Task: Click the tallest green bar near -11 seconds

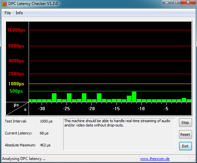Action: (134, 97)
